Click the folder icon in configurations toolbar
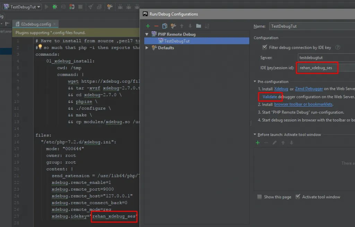Image resolution: width=355 pixels, height=227 pixels. coord(198,26)
